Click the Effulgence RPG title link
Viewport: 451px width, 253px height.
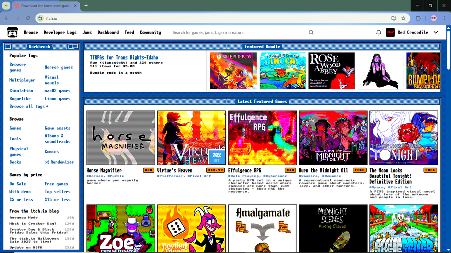tap(245, 170)
